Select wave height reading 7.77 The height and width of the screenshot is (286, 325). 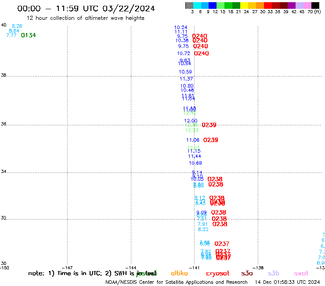11,35
